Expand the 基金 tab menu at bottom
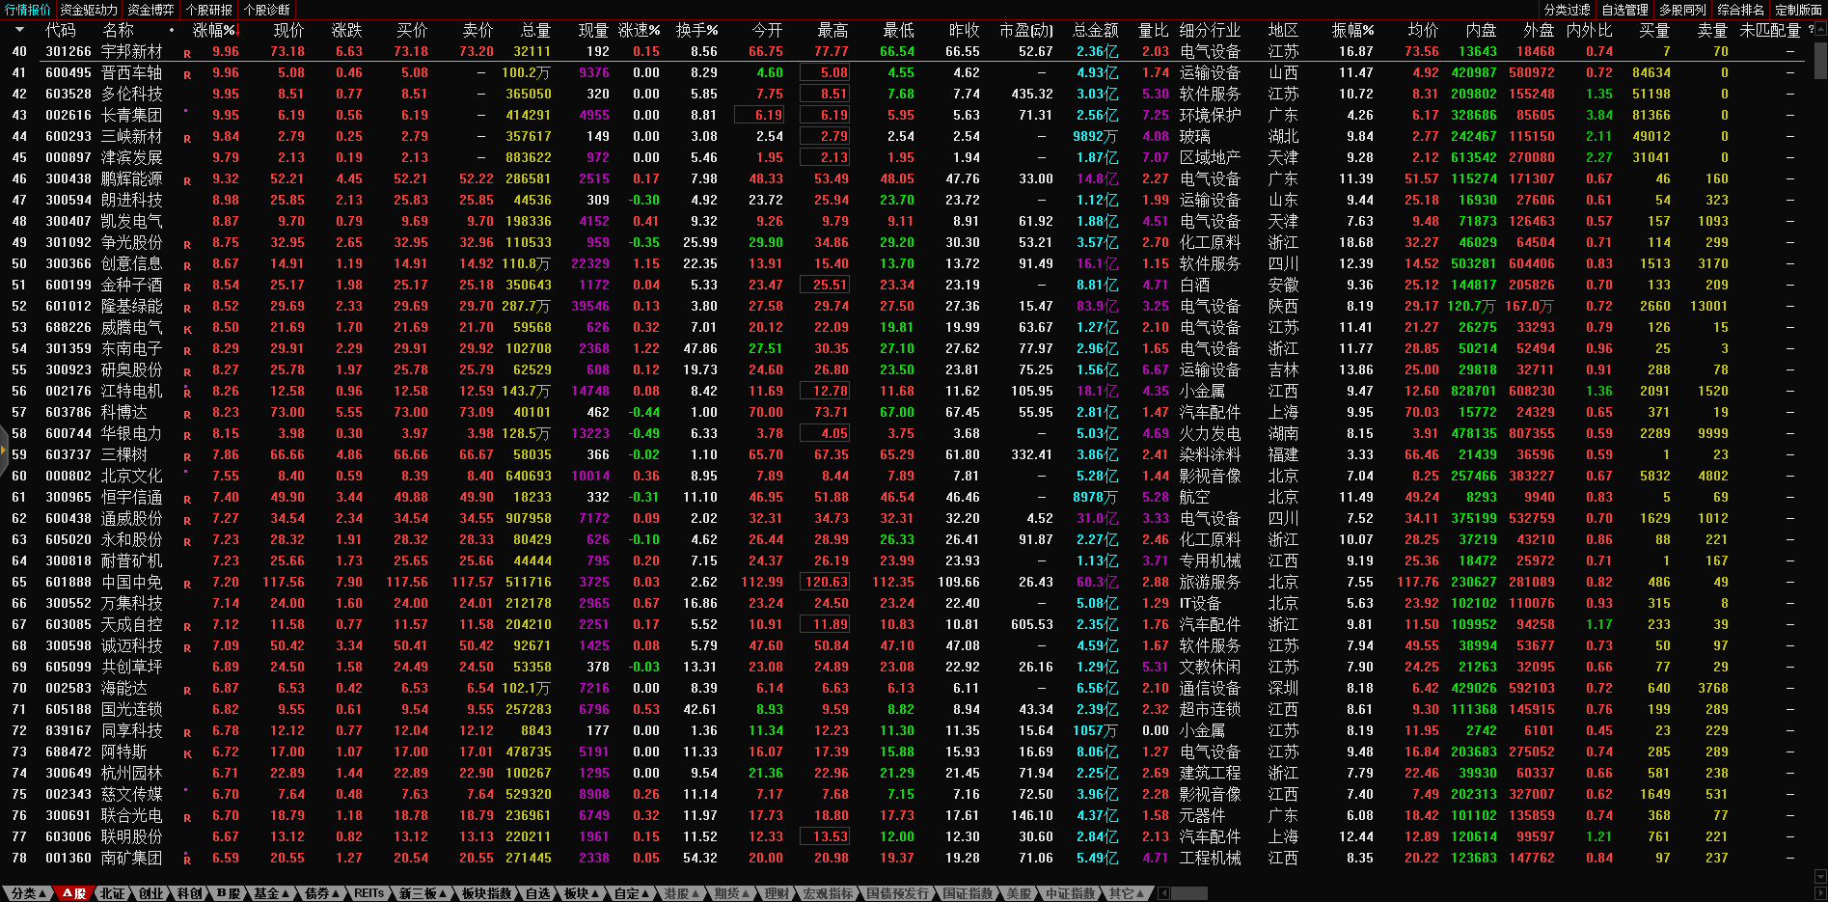 [x=271, y=893]
